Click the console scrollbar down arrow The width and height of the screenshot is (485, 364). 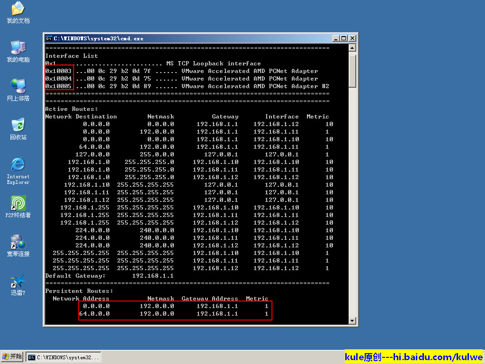pyautogui.click(x=352, y=321)
